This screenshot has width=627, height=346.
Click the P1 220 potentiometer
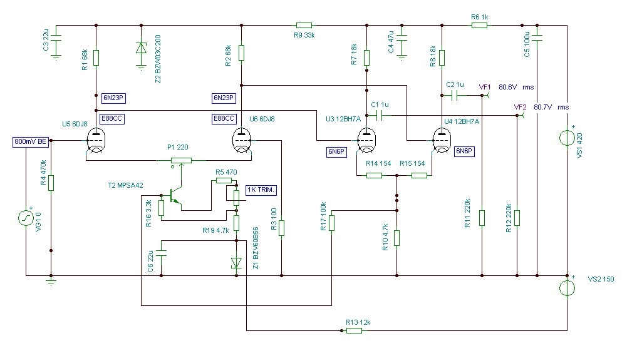(181, 161)
